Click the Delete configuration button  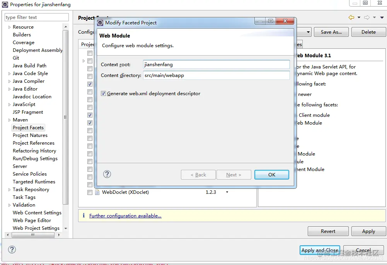(368, 32)
